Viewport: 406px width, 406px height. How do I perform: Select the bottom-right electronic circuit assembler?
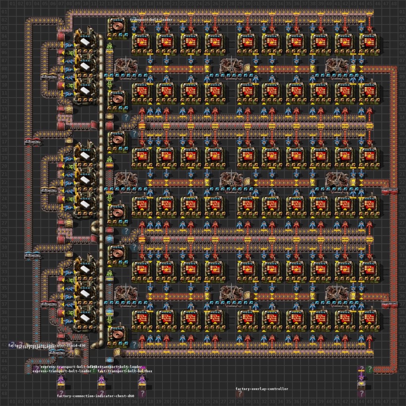(x=370, y=320)
